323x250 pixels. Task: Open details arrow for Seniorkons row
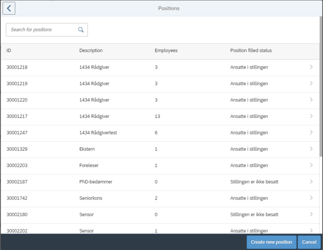[x=311, y=198]
